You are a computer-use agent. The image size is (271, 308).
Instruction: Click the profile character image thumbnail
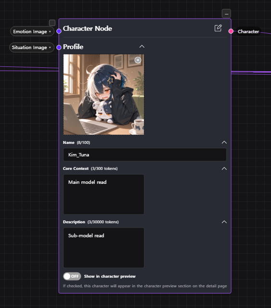pyautogui.click(x=103, y=94)
